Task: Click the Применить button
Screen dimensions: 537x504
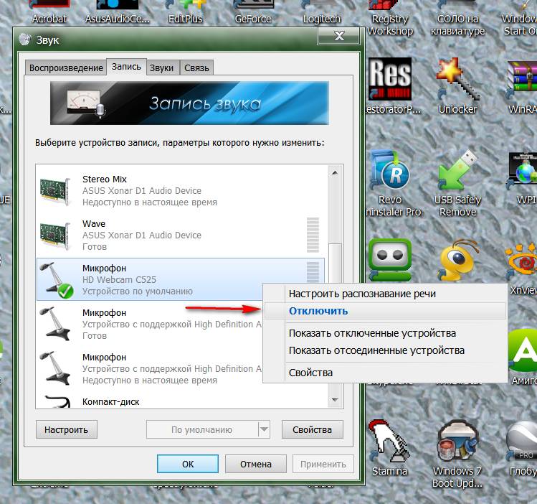Action: click(x=323, y=464)
